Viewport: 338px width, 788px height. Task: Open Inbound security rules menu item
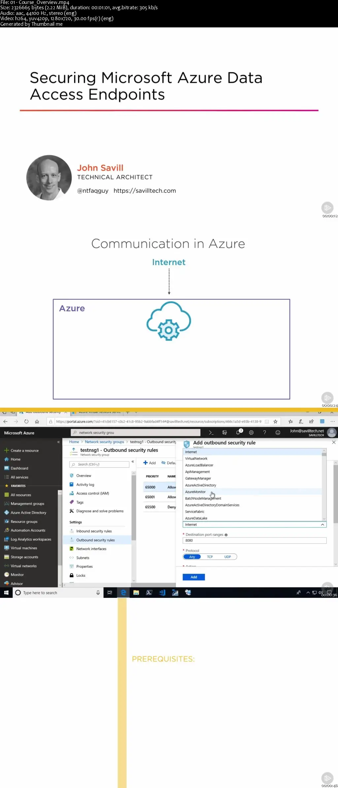(x=94, y=531)
